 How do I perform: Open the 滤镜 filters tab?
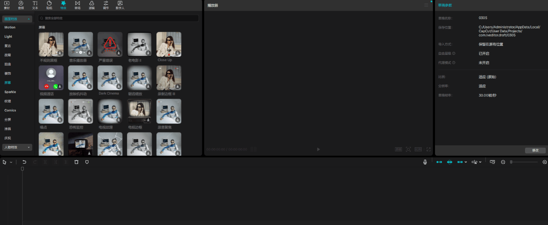point(92,5)
